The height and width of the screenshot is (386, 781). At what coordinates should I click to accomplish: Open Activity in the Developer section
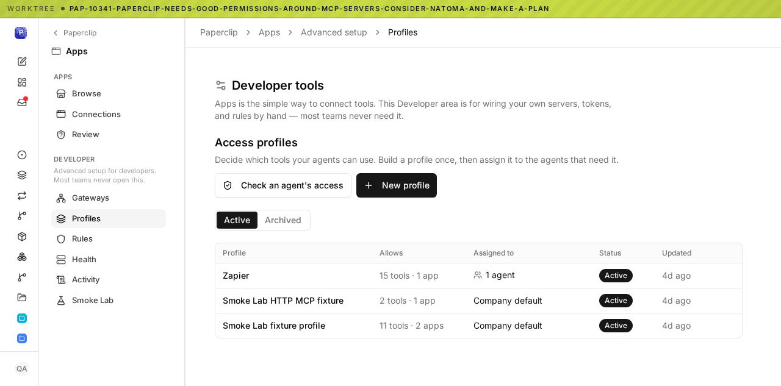pos(109,280)
